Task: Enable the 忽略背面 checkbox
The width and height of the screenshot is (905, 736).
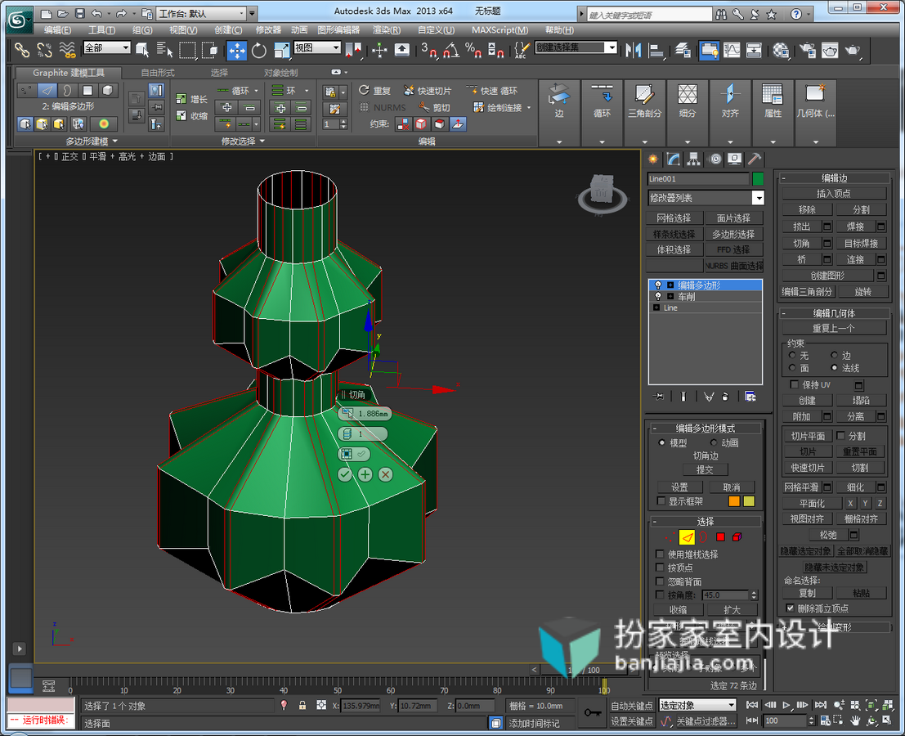Action: pyautogui.click(x=660, y=581)
